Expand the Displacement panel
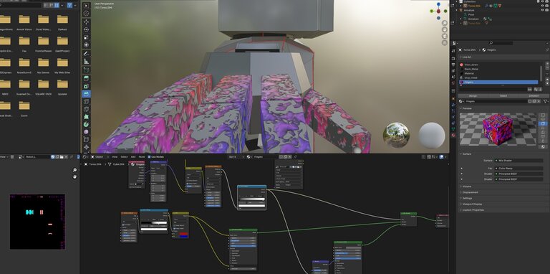550x274 pixels. click(x=503, y=192)
